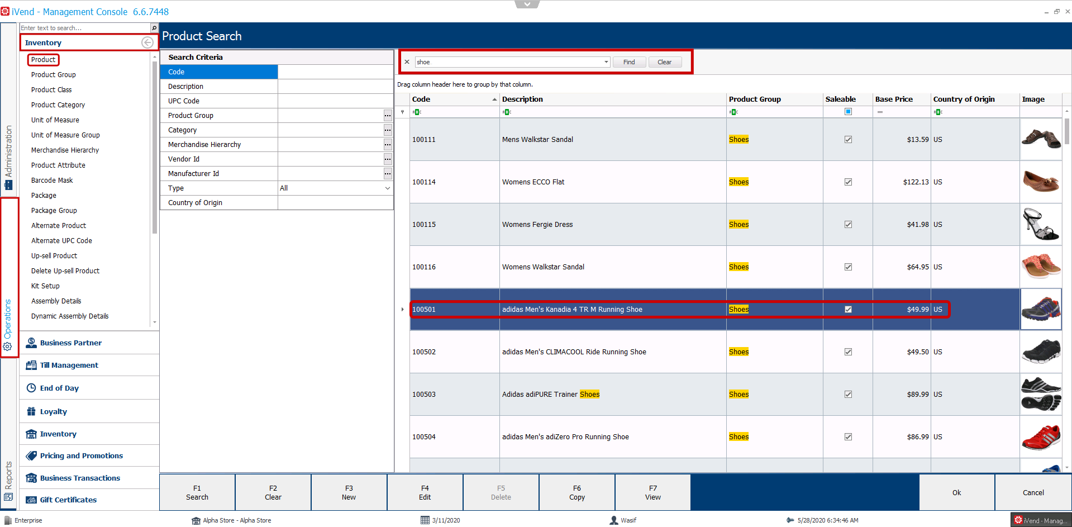Expand the row indicator for product 100501
The image size is (1072, 527).
click(x=402, y=310)
